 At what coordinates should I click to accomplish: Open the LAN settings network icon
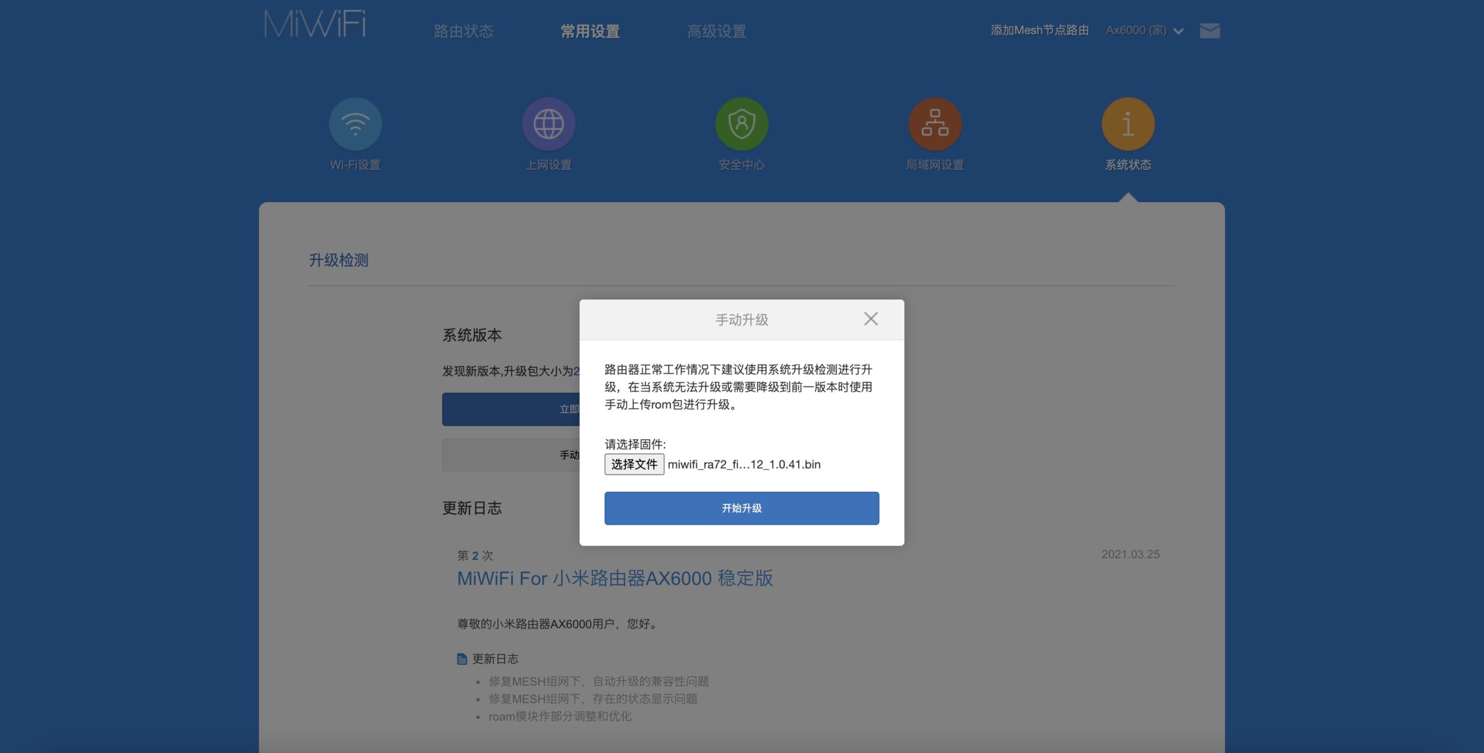coord(934,124)
